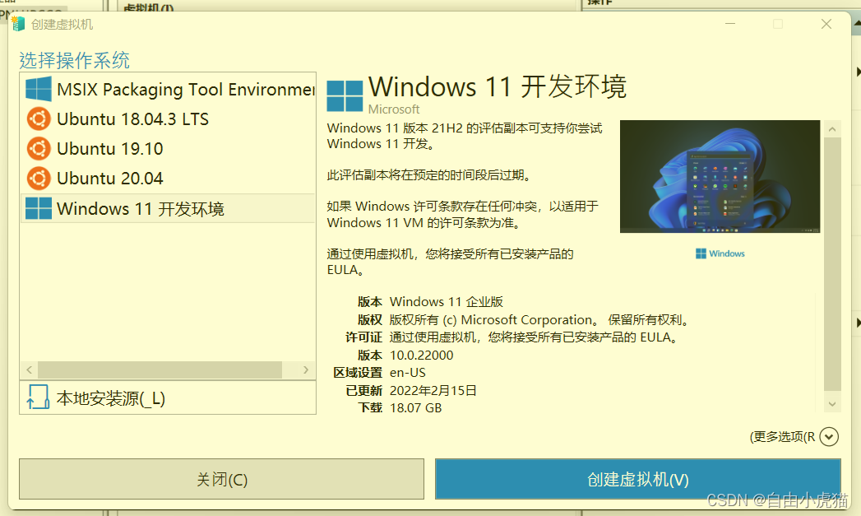This screenshot has height=516, width=861.
Task: Open 本地安装源(L) local installation source
Action: point(168,397)
